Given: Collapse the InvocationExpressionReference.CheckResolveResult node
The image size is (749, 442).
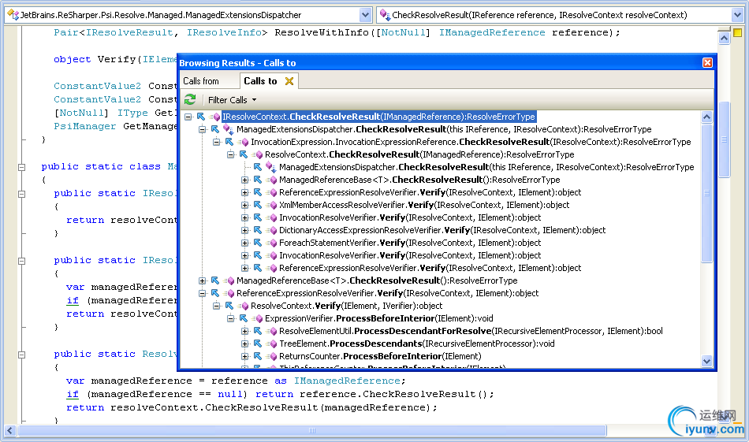Looking at the screenshot, I should 216,142.
